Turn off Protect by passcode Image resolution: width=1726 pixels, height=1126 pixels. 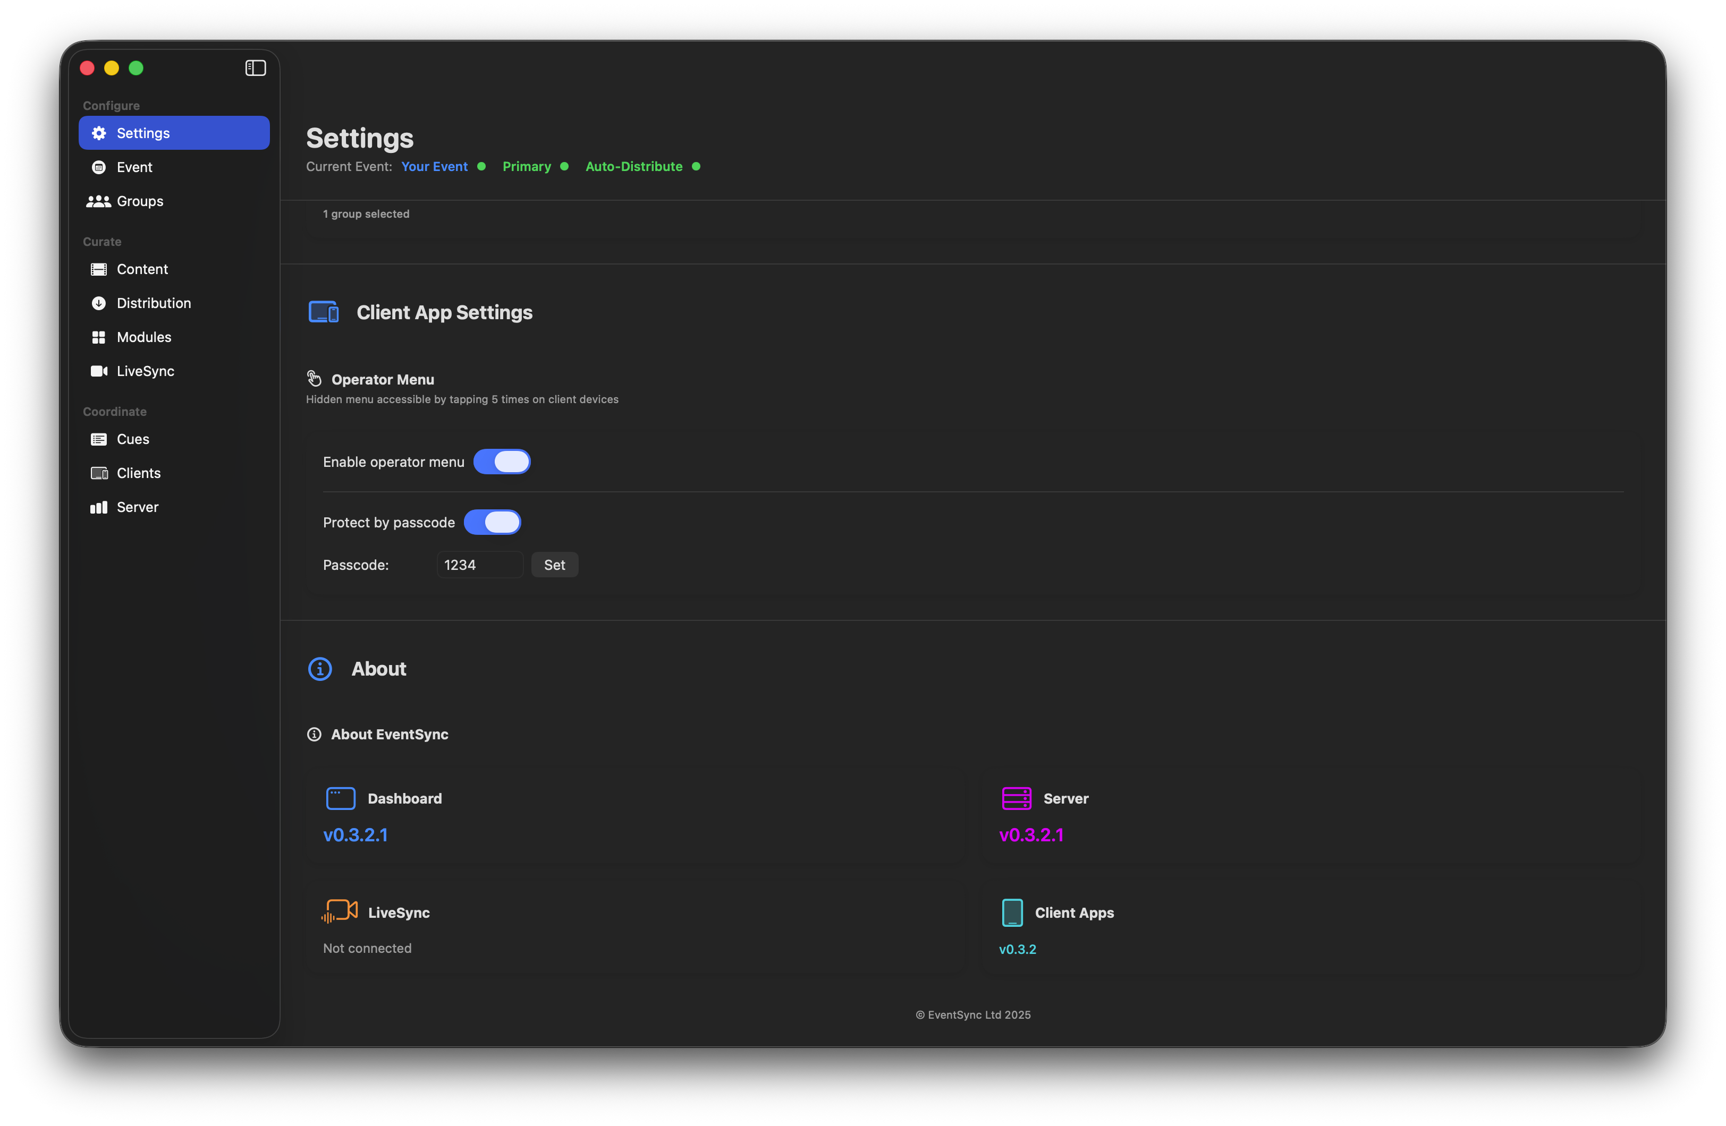493,522
